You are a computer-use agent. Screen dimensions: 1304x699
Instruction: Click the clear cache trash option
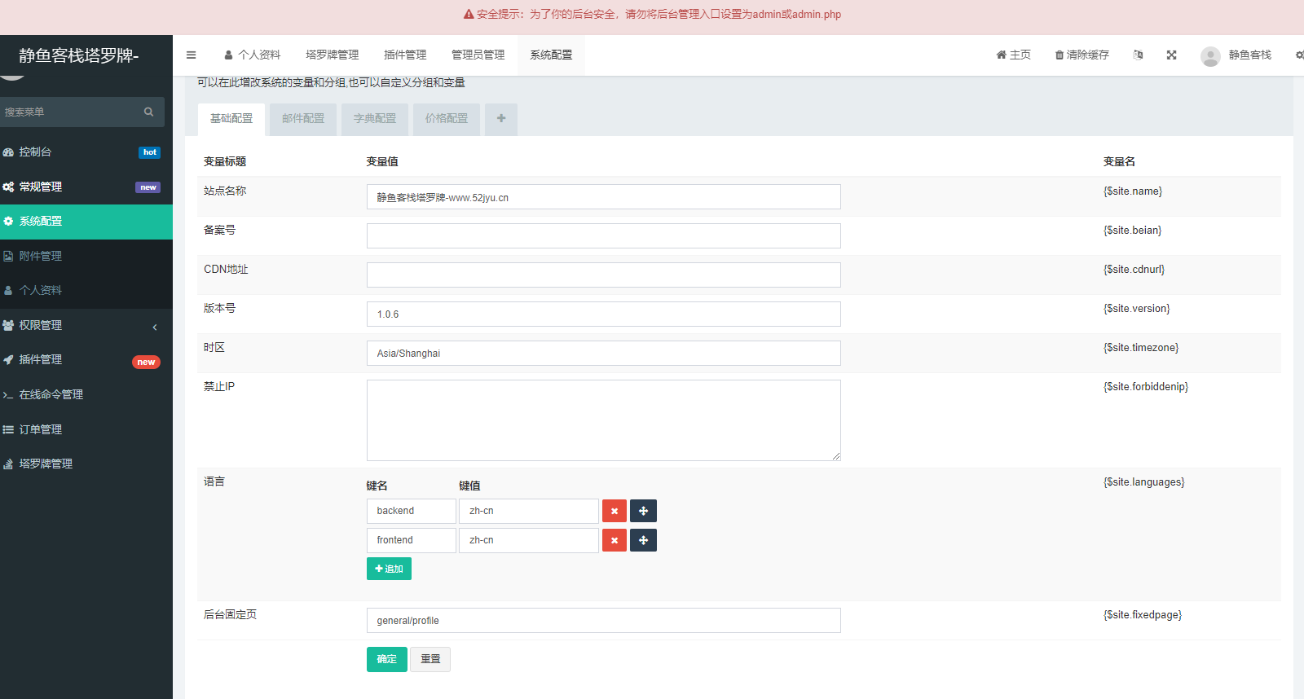pyautogui.click(x=1082, y=55)
